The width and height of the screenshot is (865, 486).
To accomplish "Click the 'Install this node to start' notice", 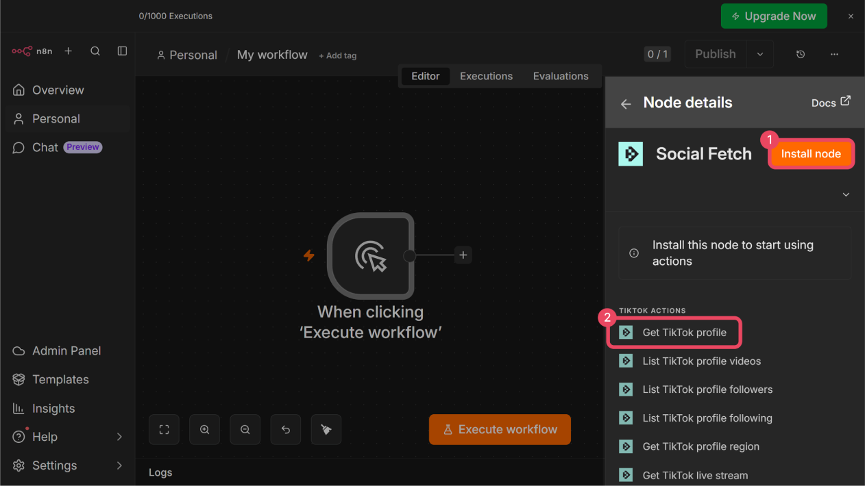I will pyautogui.click(x=735, y=253).
